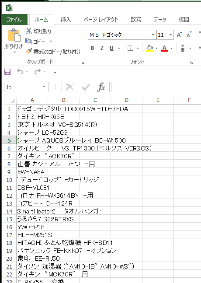Open the fill color dropdown arrow

click(x=156, y=48)
